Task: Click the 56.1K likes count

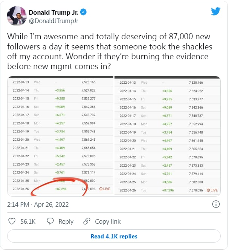Action: point(27,222)
